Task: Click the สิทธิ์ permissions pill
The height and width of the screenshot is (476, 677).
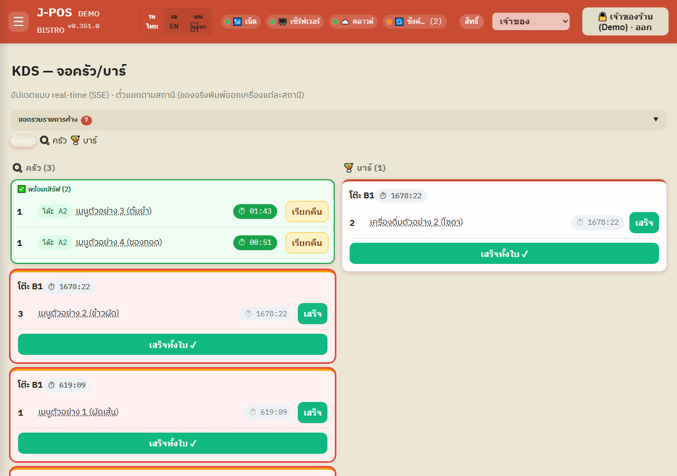Action: [472, 22]
